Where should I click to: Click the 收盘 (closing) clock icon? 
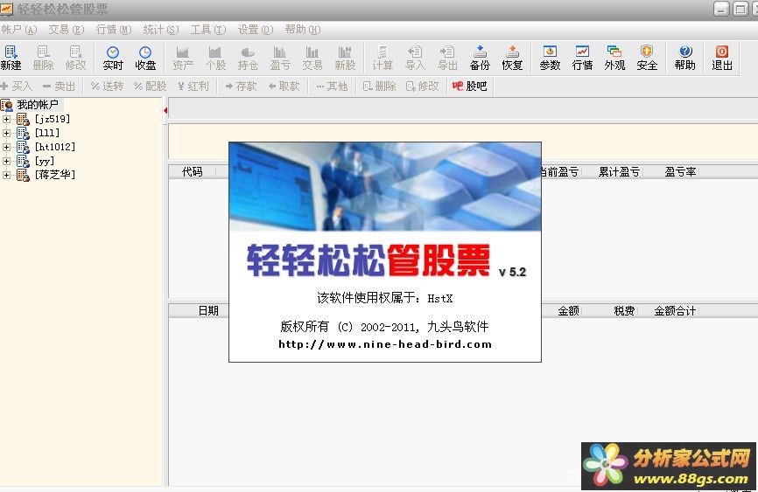click(145, 58)
